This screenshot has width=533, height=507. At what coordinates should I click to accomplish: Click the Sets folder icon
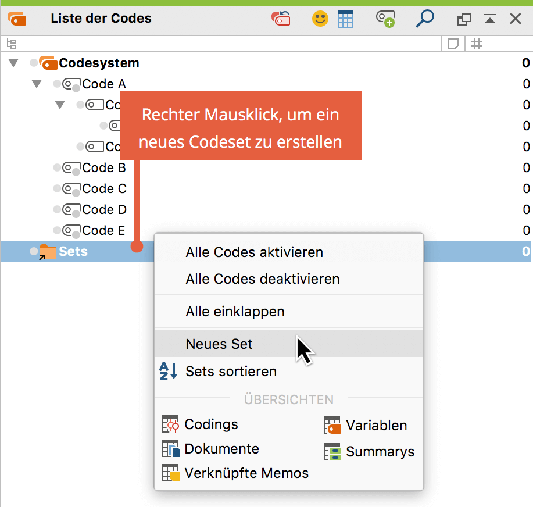tap(48, 252)
